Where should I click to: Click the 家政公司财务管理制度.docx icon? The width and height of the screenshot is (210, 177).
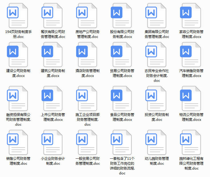tap(190, 15)
